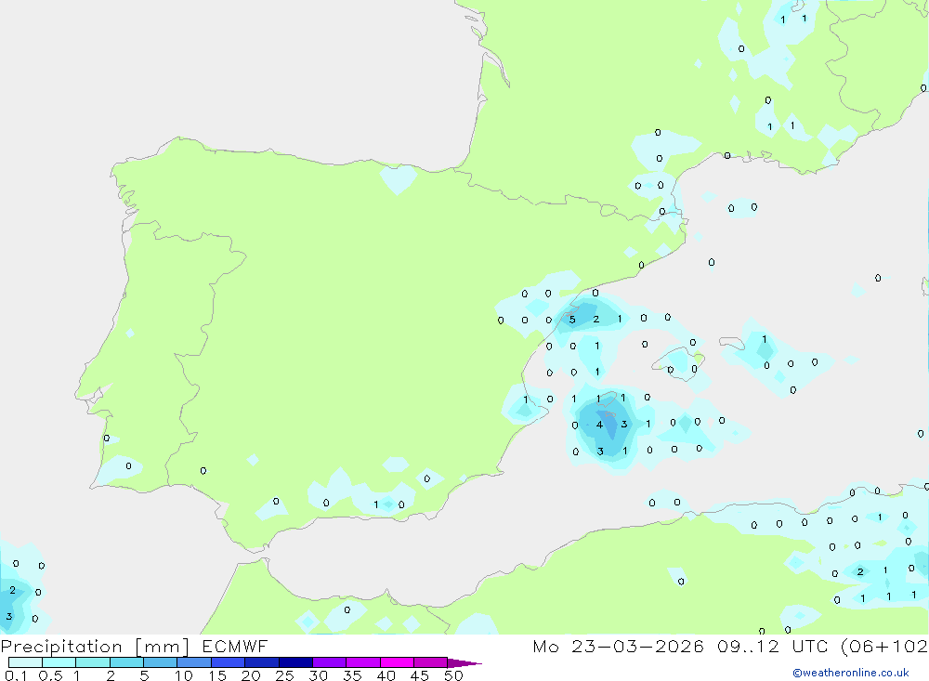The image size is (929, 681).
Task: Pick the 20–25 mm dark blue legend box
Action: [x=261, y=662]
